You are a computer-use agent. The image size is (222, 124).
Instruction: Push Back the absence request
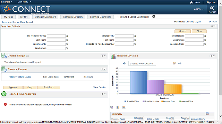pyautogui.click(x=49, y=87)
